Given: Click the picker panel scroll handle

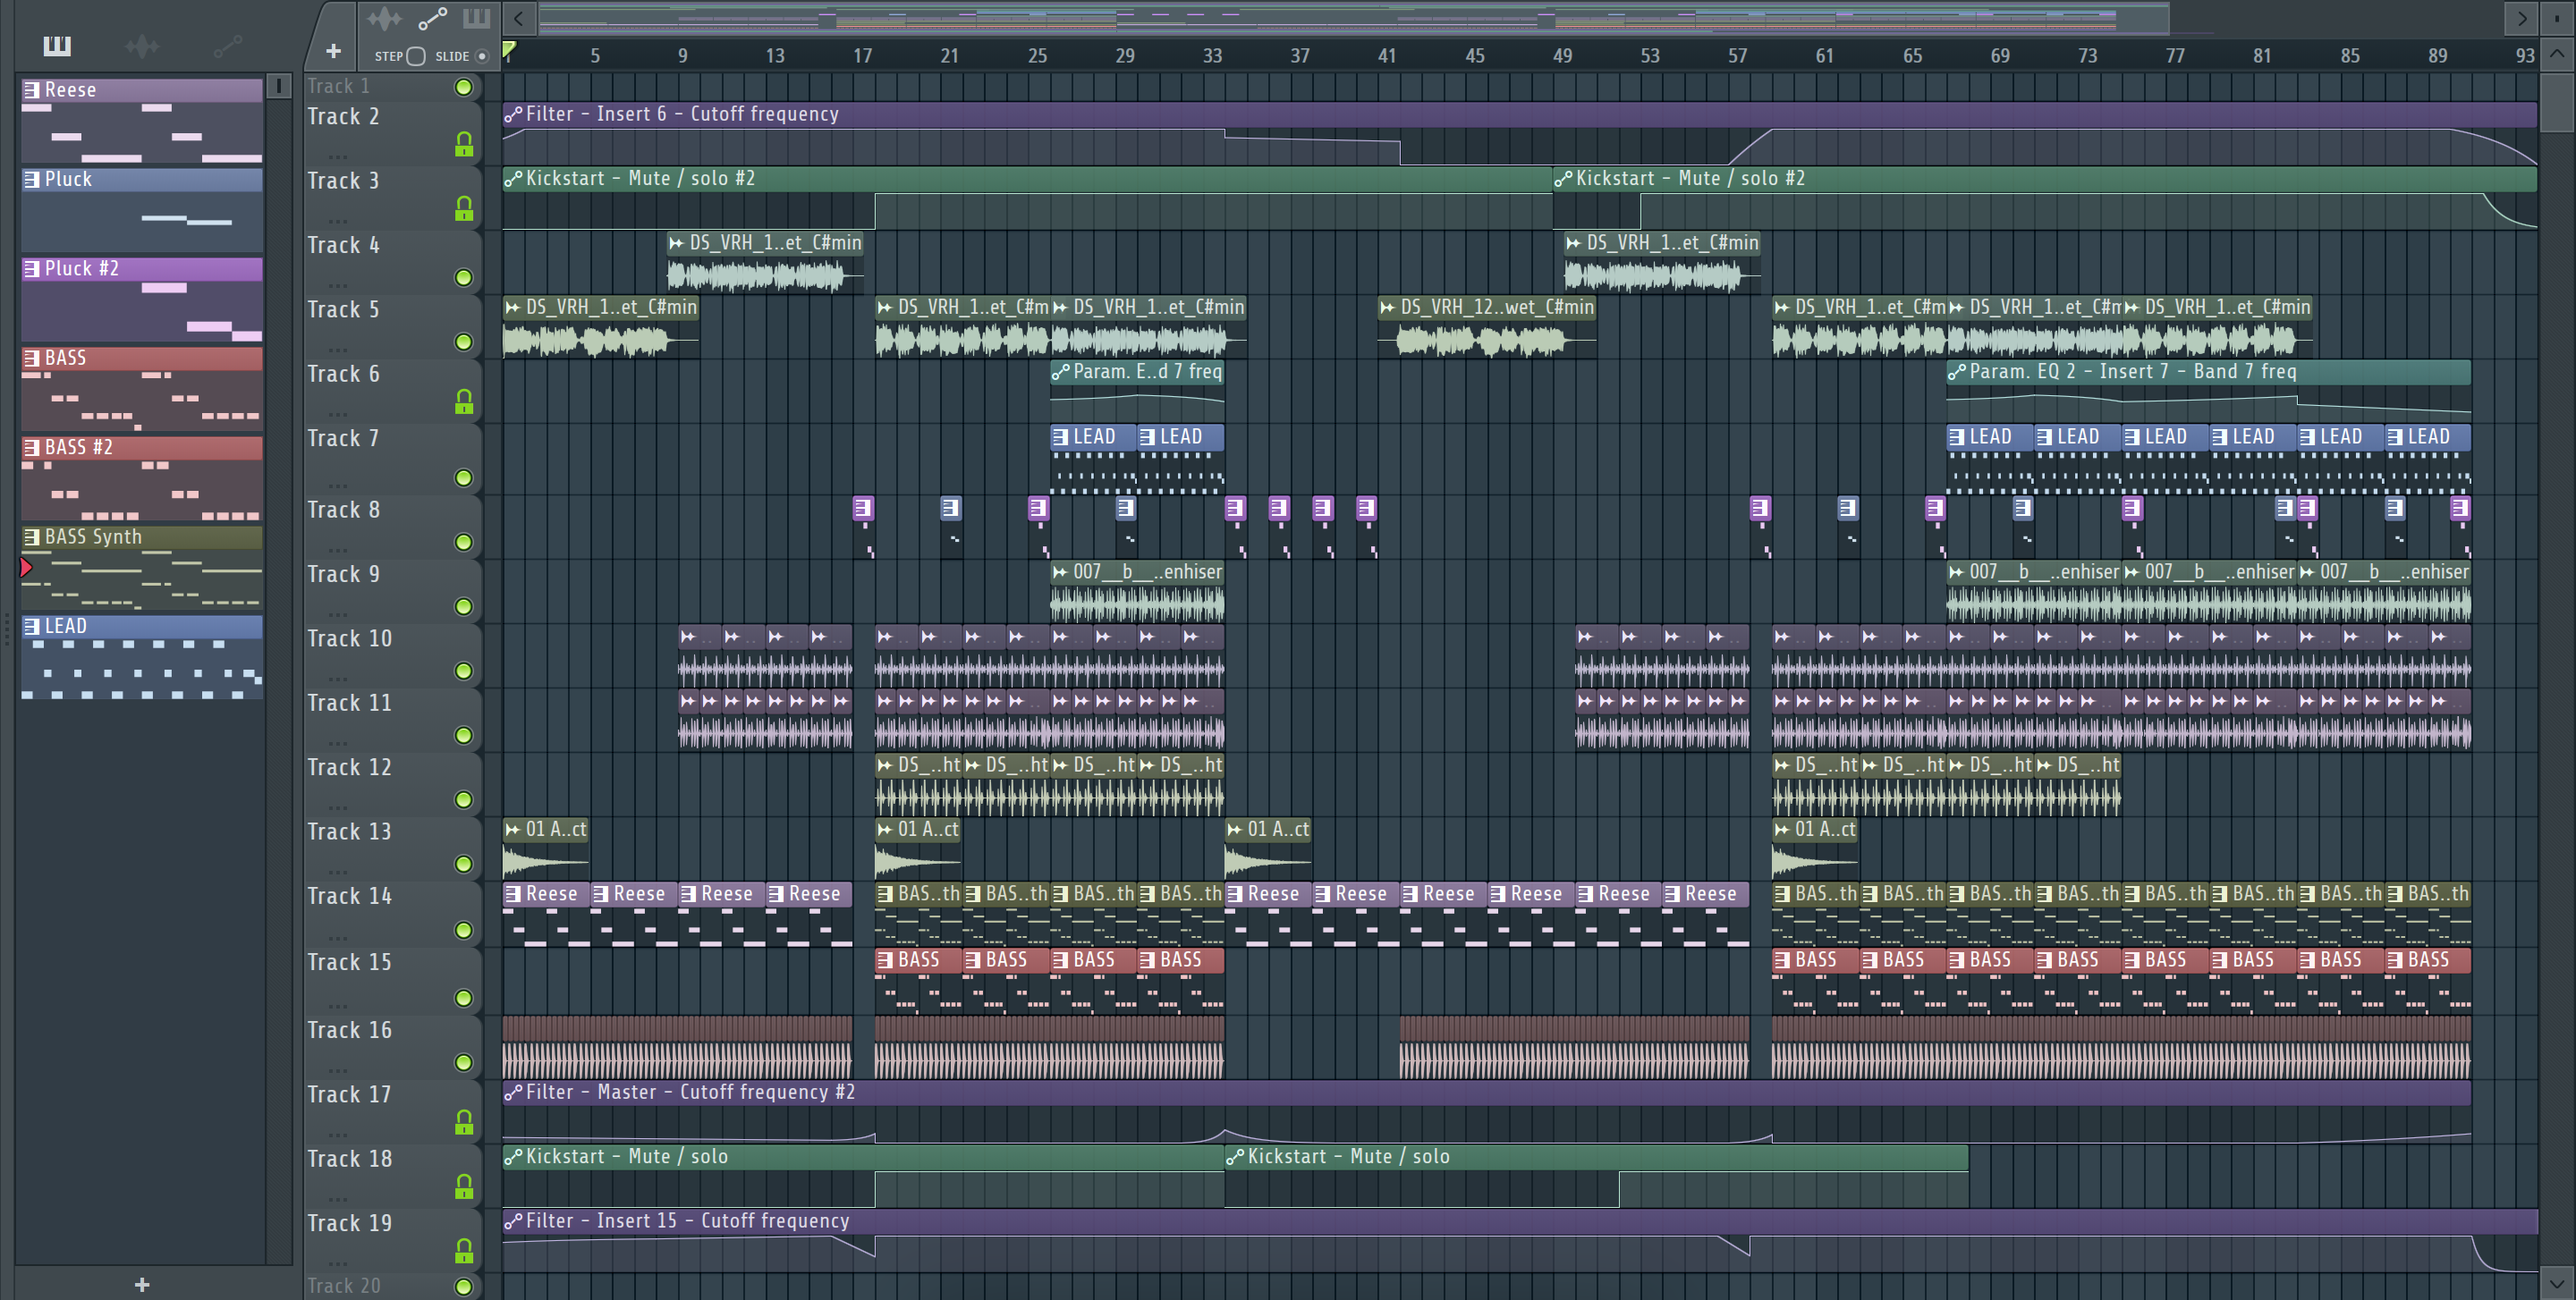Looking at the screenshot, I should (x=279, y=86).
